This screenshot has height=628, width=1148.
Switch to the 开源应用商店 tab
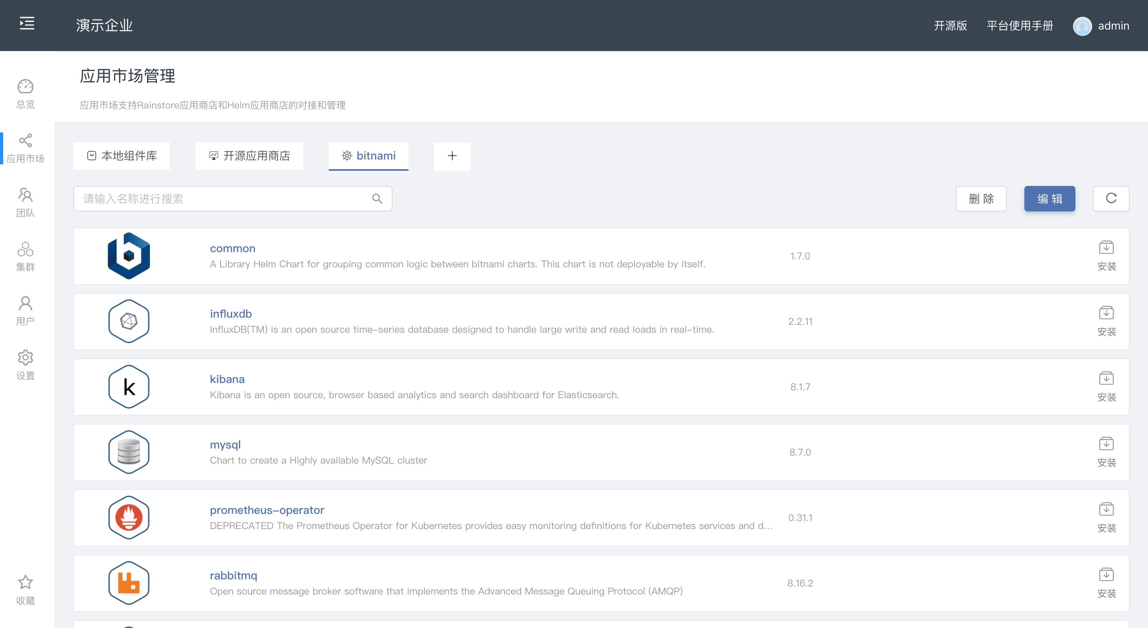tap(249, 156)
